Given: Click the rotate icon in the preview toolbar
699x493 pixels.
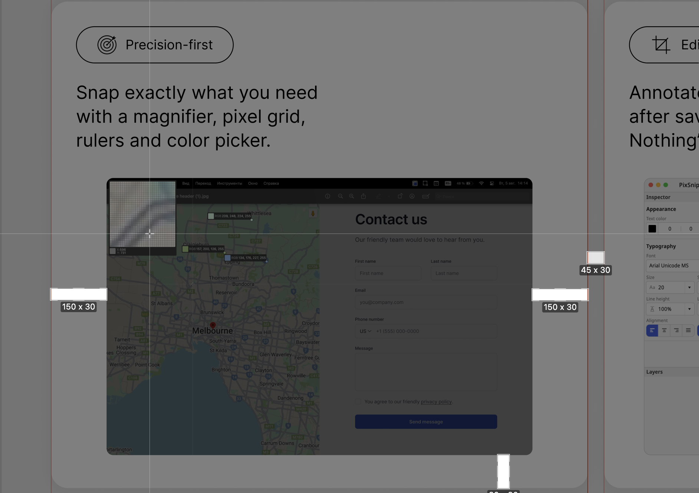Looking at the screenshot, I should [x=400, y=196].
